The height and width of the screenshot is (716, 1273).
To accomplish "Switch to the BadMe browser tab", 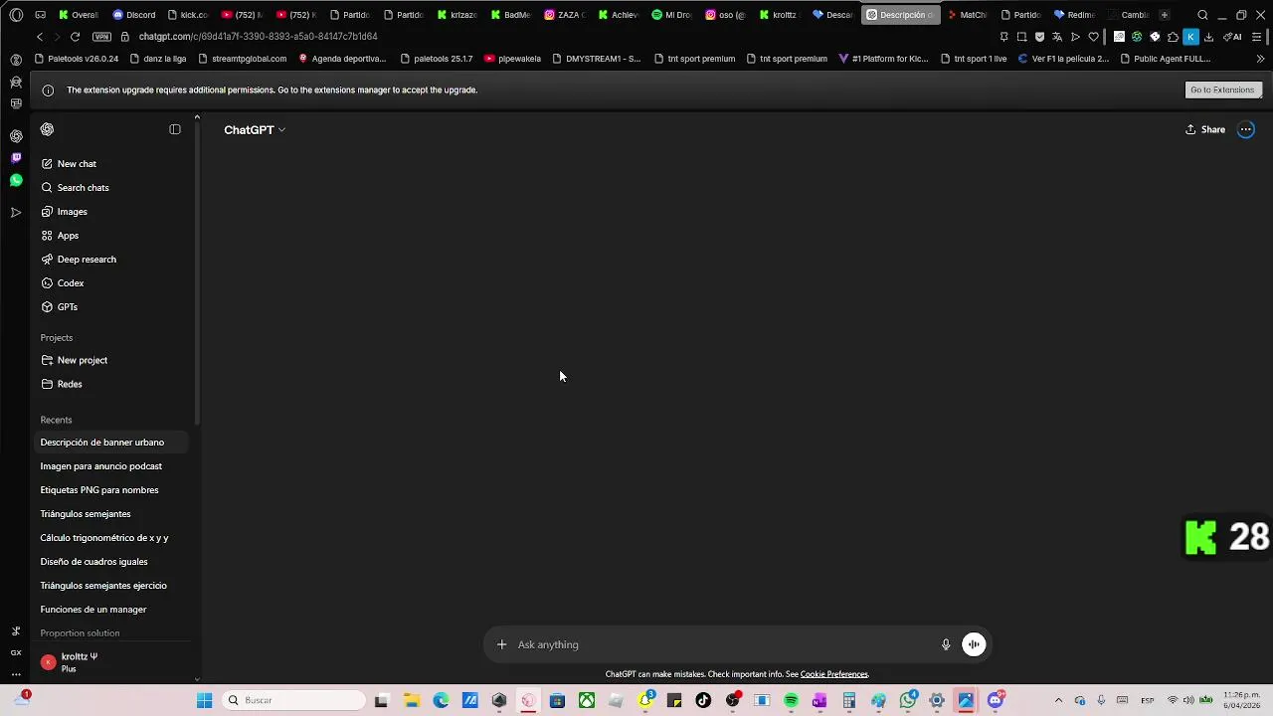I will point(511,15).
